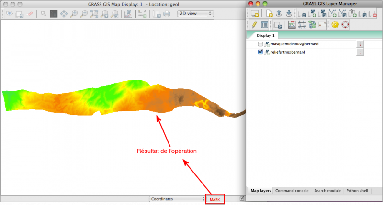This screenshot has height=205, width=383.
Task: Enable the masquemidinouv@bernard layer checkbox
Action: tap(260, 44)
